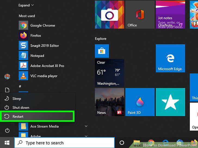This screenshot has width=198, height=148.
Task: Select Sleep from the power menu
Action: coord(38,99)
